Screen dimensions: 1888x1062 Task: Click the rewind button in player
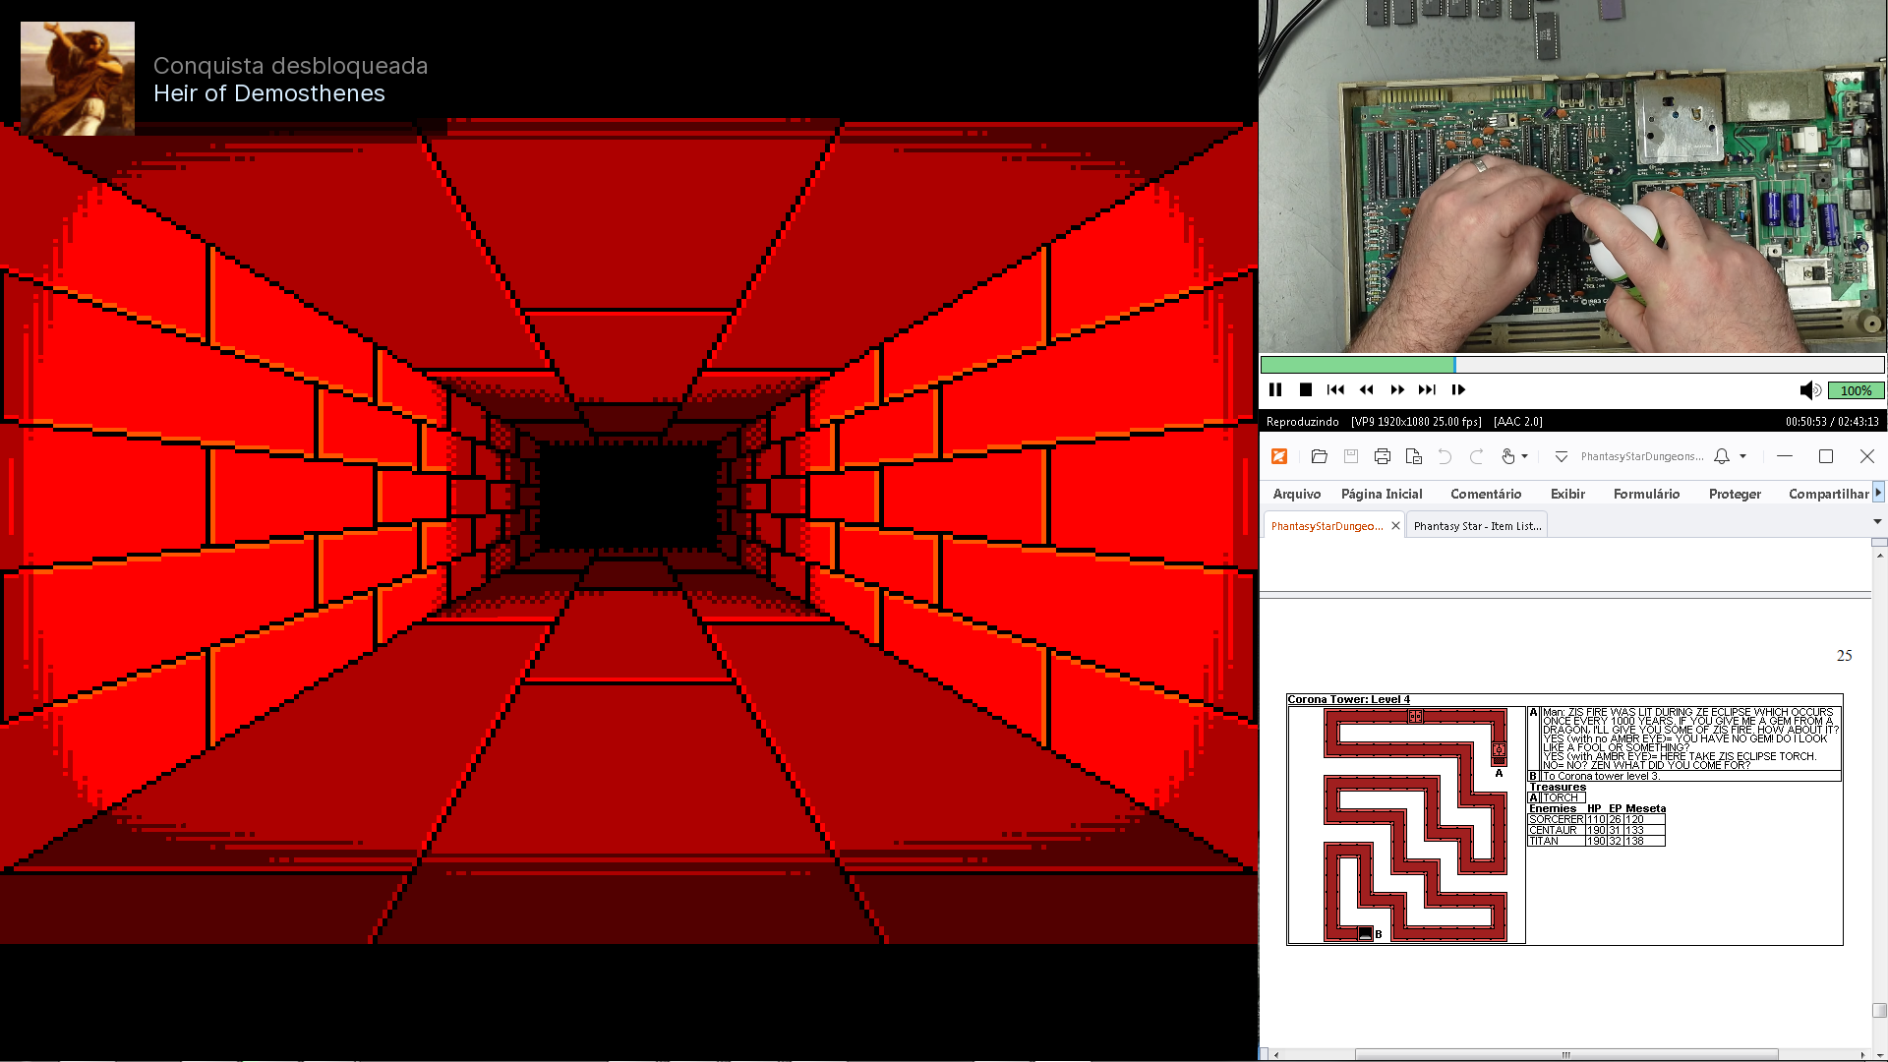(x=1367, y=390)
